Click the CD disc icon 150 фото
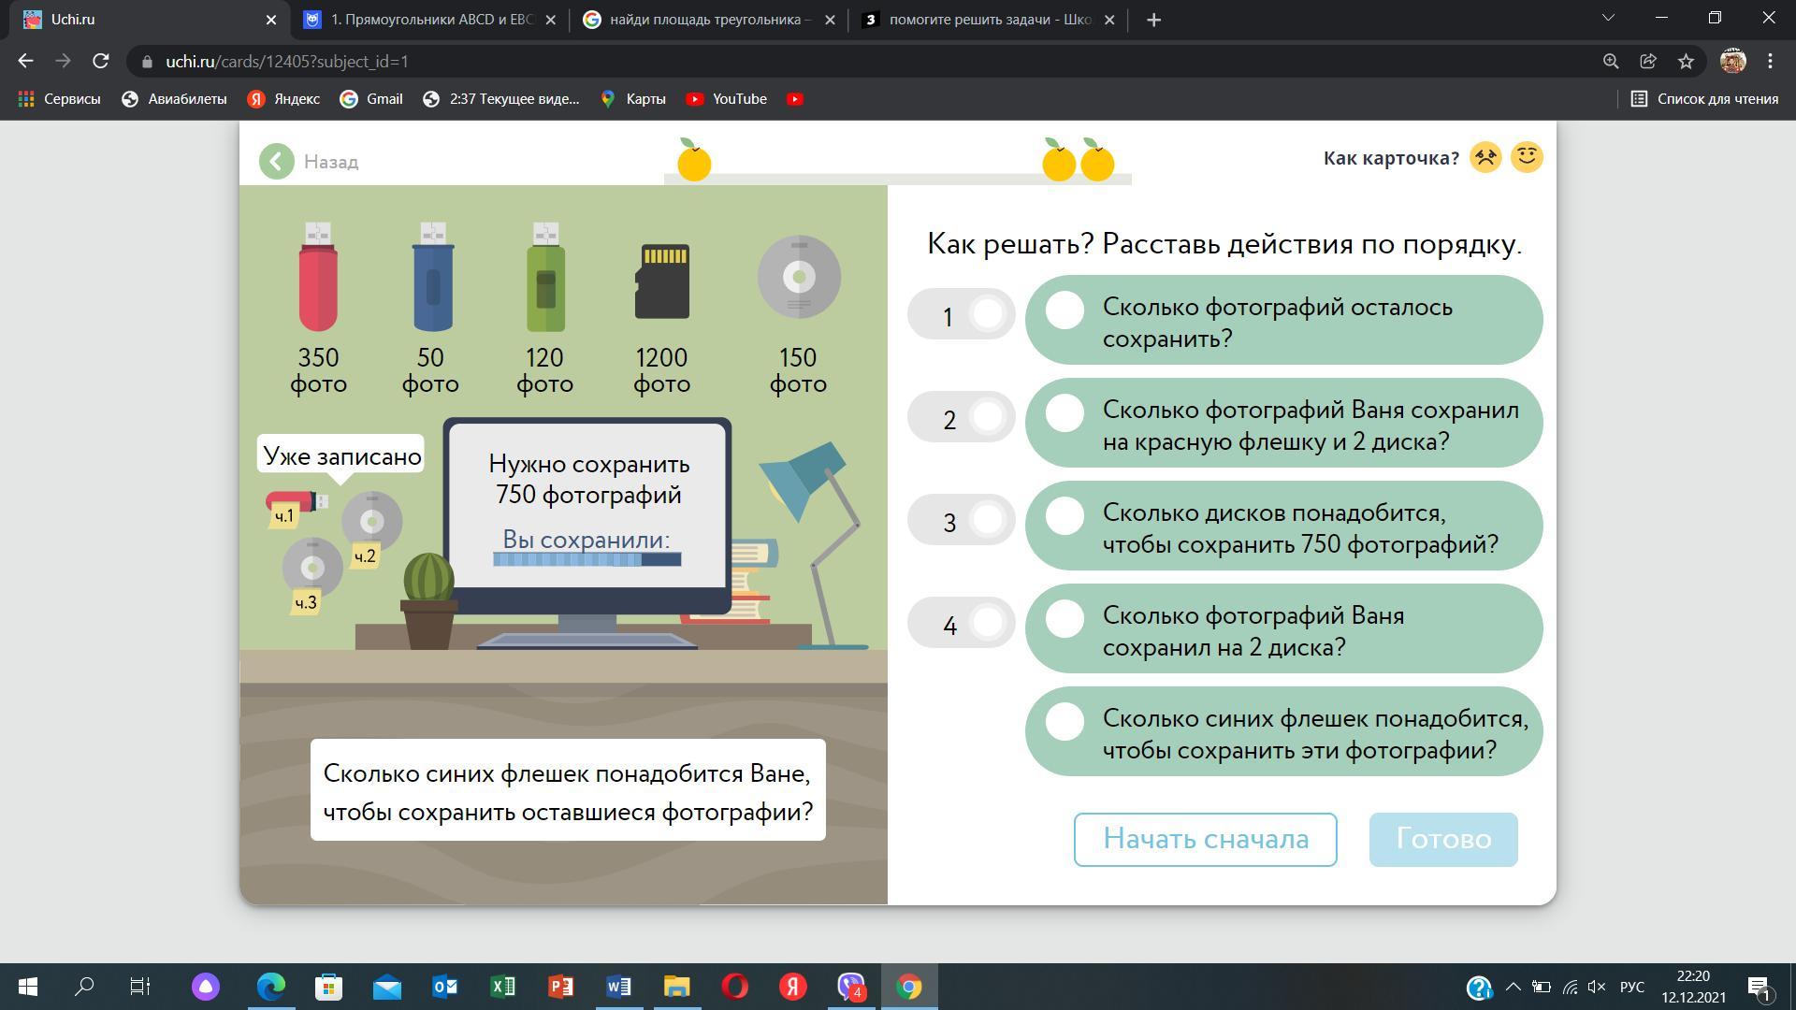The width and height of the screenshot is (1796, 1010). click(x=799, y=277)
